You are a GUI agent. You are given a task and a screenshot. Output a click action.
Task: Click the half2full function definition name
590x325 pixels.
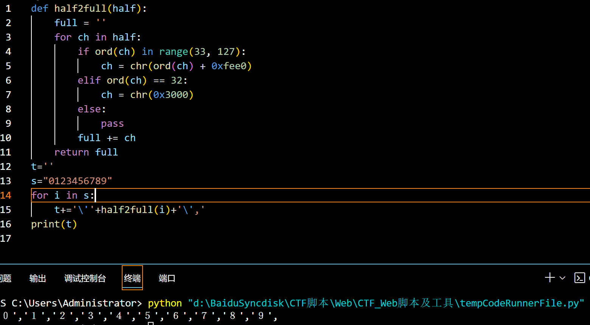81,8
